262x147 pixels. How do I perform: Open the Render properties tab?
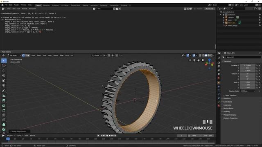point(219,62)
